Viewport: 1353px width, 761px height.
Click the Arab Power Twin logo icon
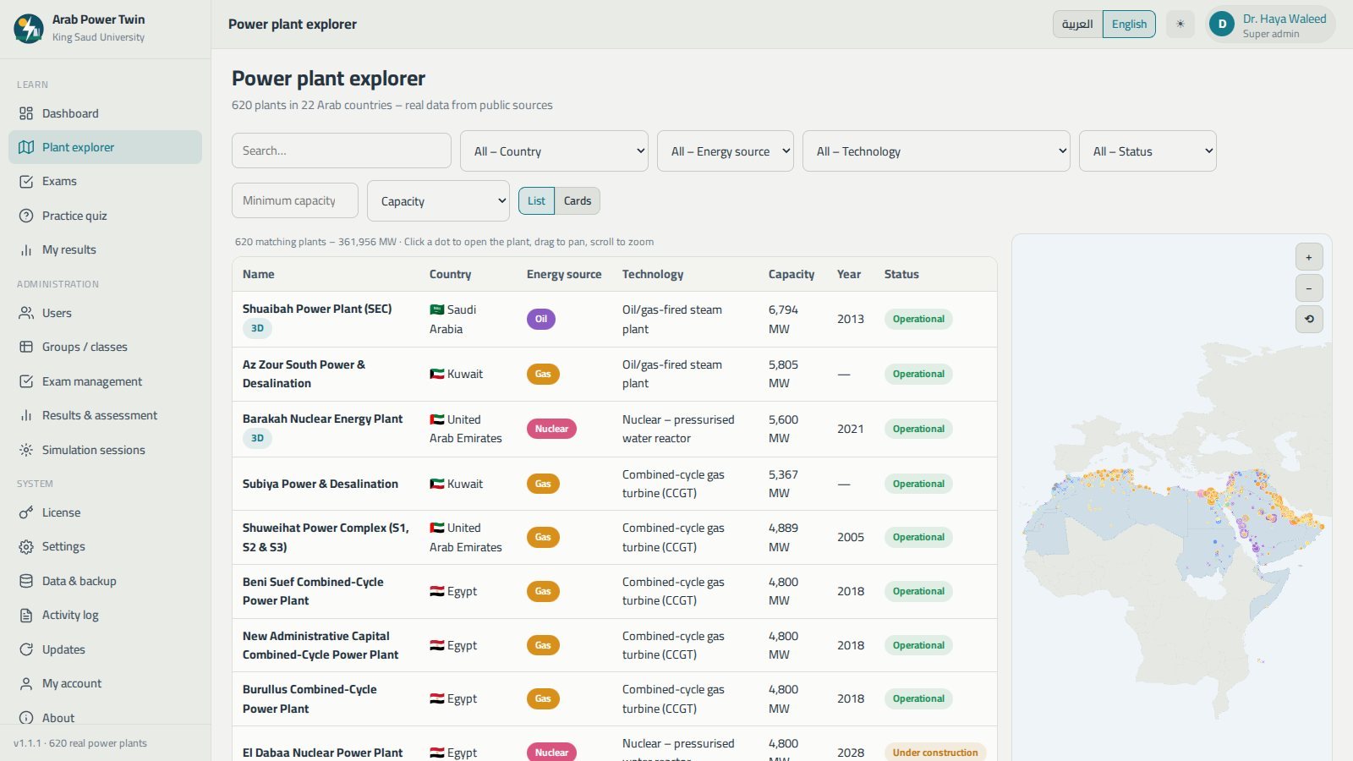[x=29, y=28]
